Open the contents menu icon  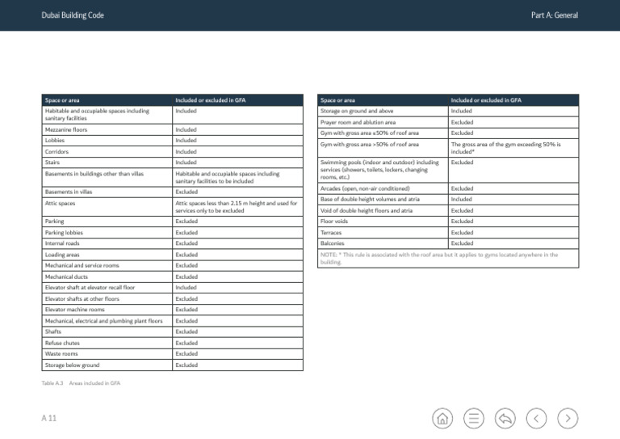[x=473, y=419]
